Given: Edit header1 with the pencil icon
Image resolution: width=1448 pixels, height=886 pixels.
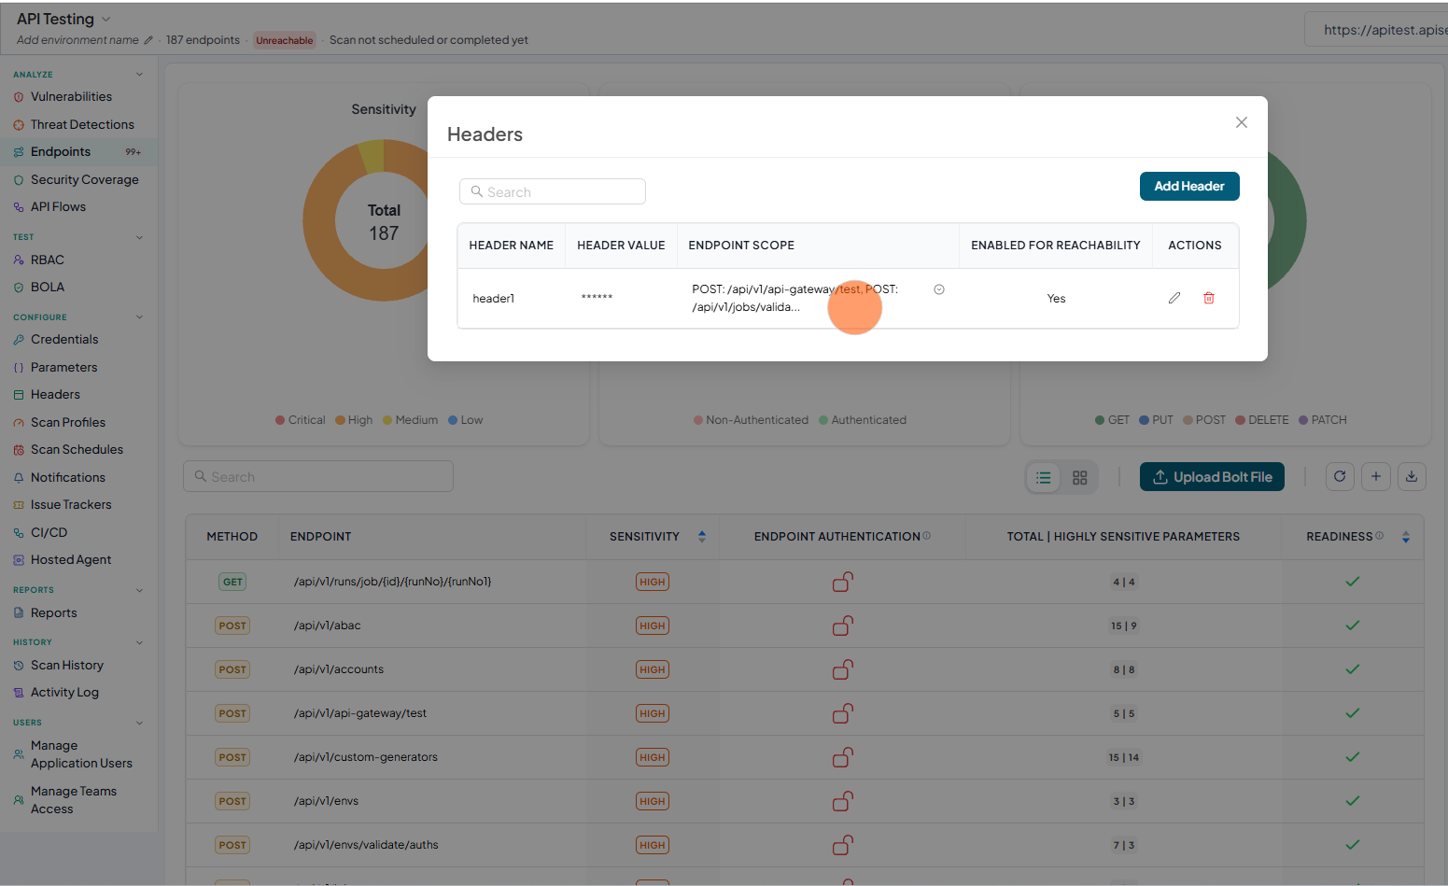Looking at the screenshot, I should (x=1174, y=298).
